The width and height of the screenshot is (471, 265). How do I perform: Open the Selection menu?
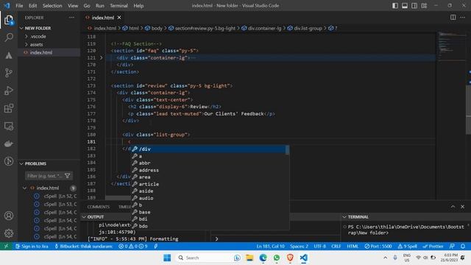pos(52,5)
